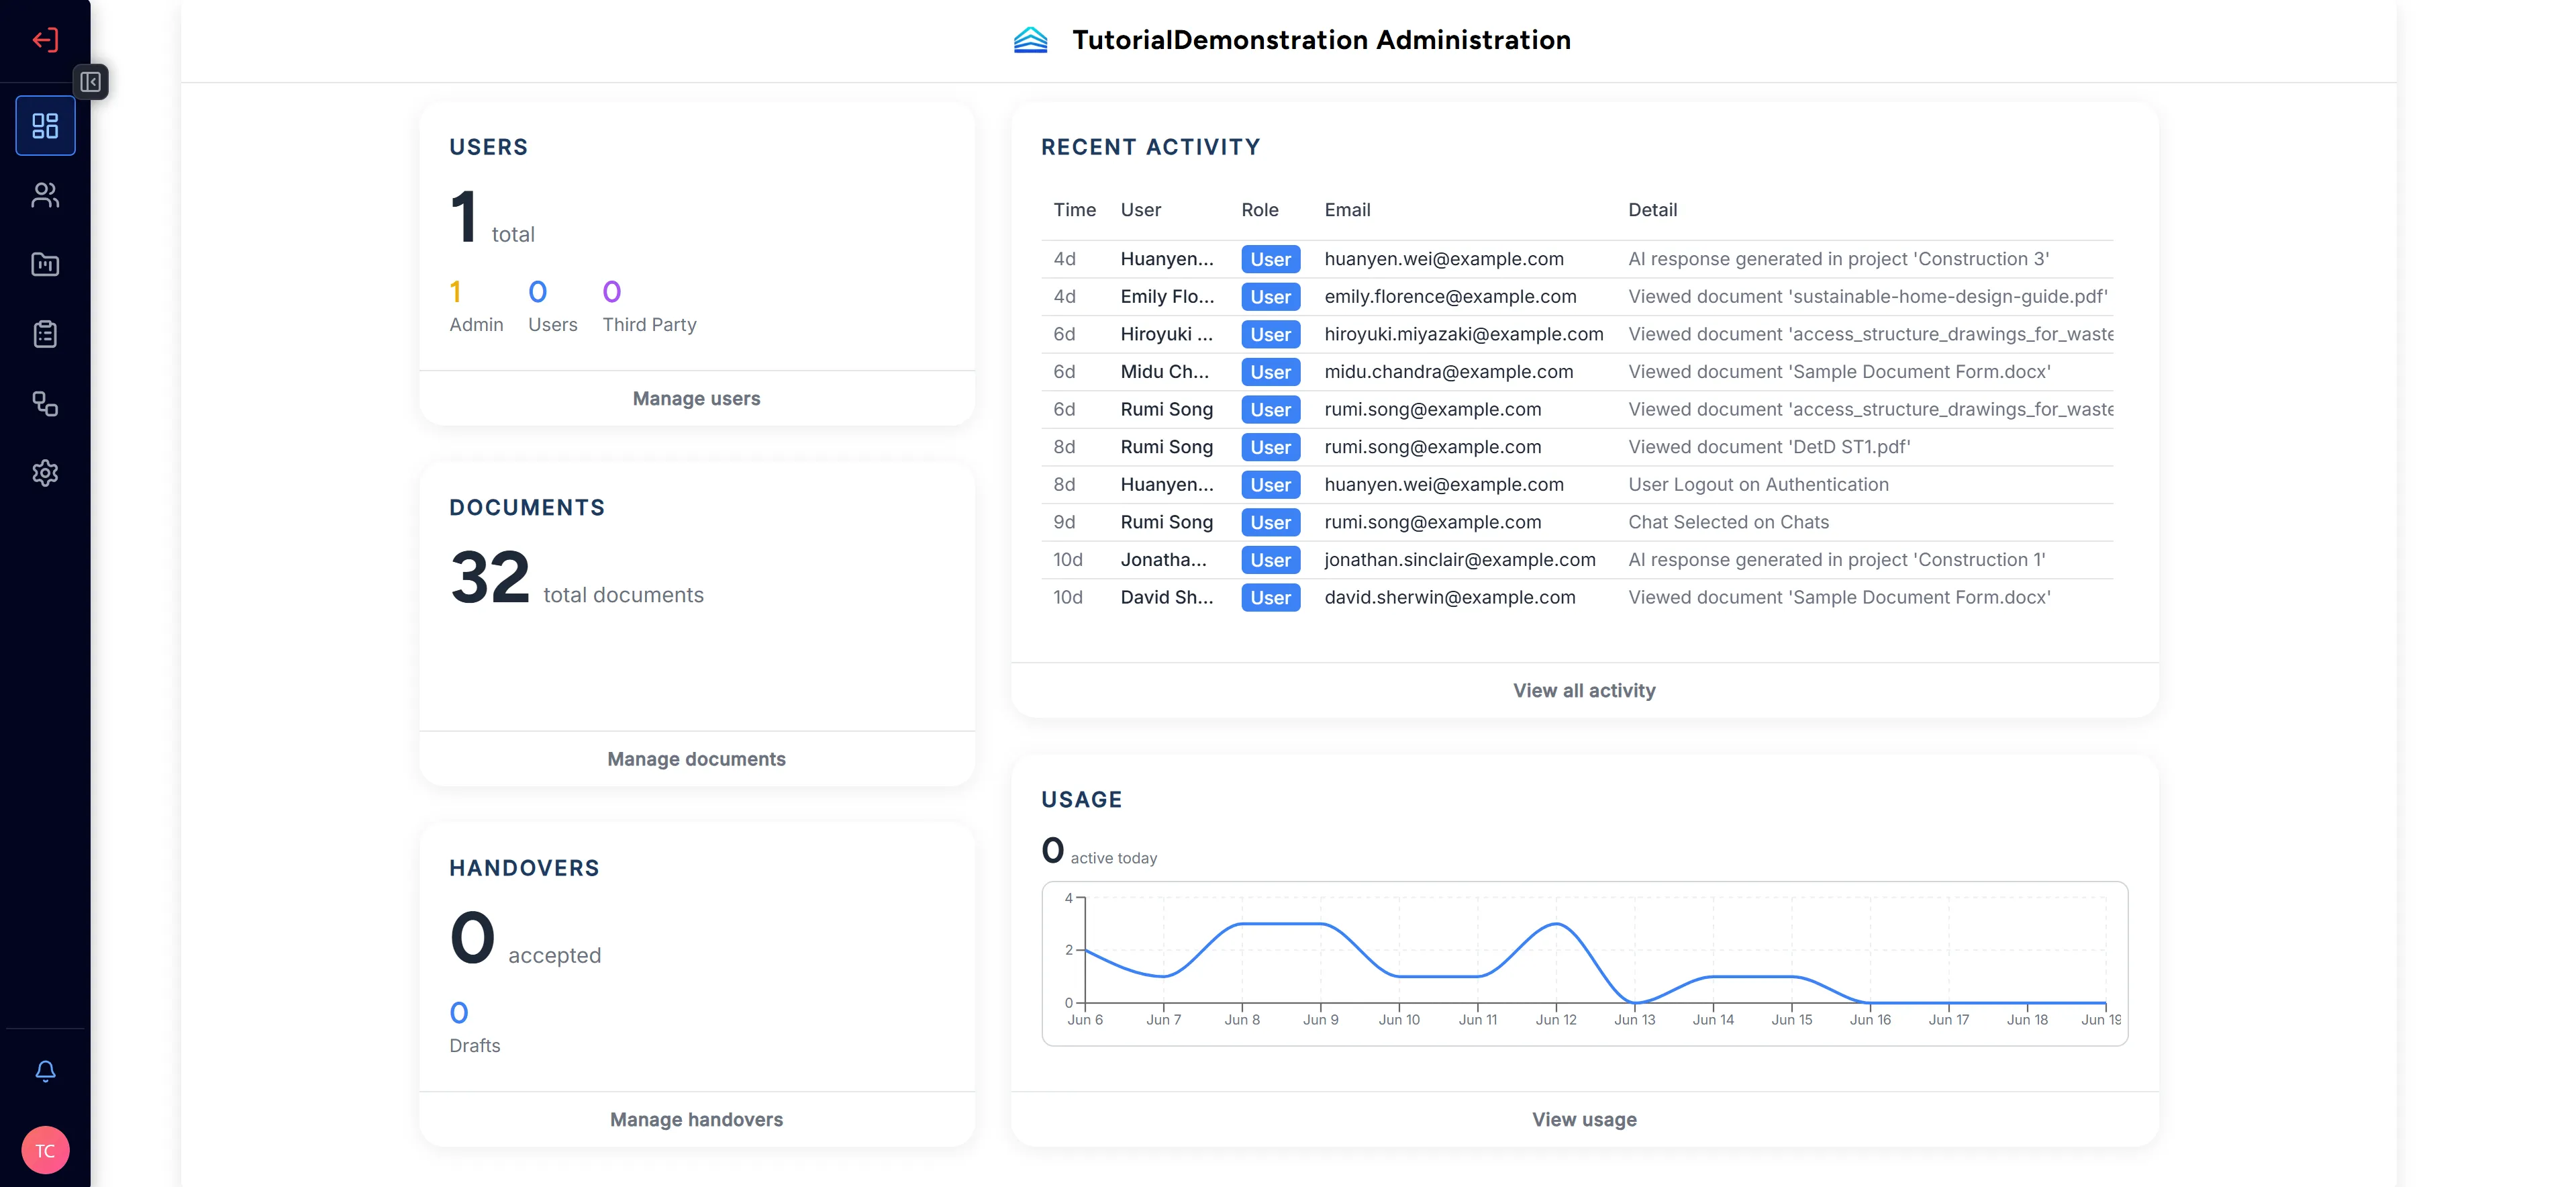Click 'User Logout on Authentication' detail
Image resolution: width=2576 pixels, height=1187 pixels.
[1758, 485]
